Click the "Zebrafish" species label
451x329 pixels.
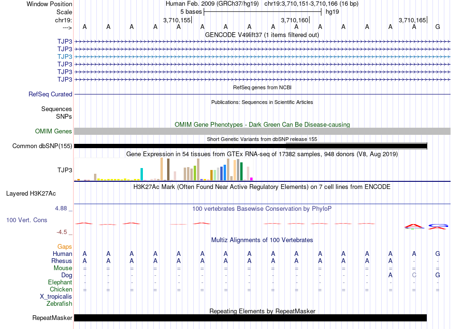coord(59,304)
